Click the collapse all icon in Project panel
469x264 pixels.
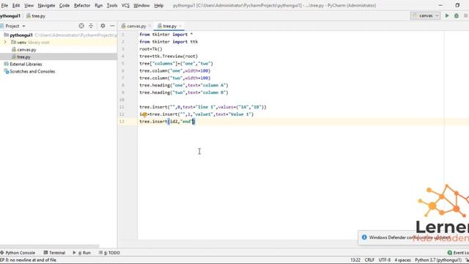click(91, 26)
